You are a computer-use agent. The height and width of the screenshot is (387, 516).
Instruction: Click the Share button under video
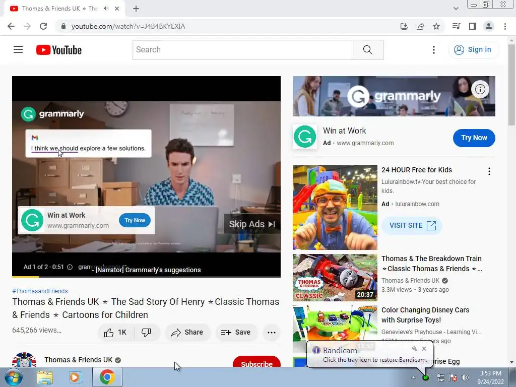pyautogui.click(x=187, y=333)
